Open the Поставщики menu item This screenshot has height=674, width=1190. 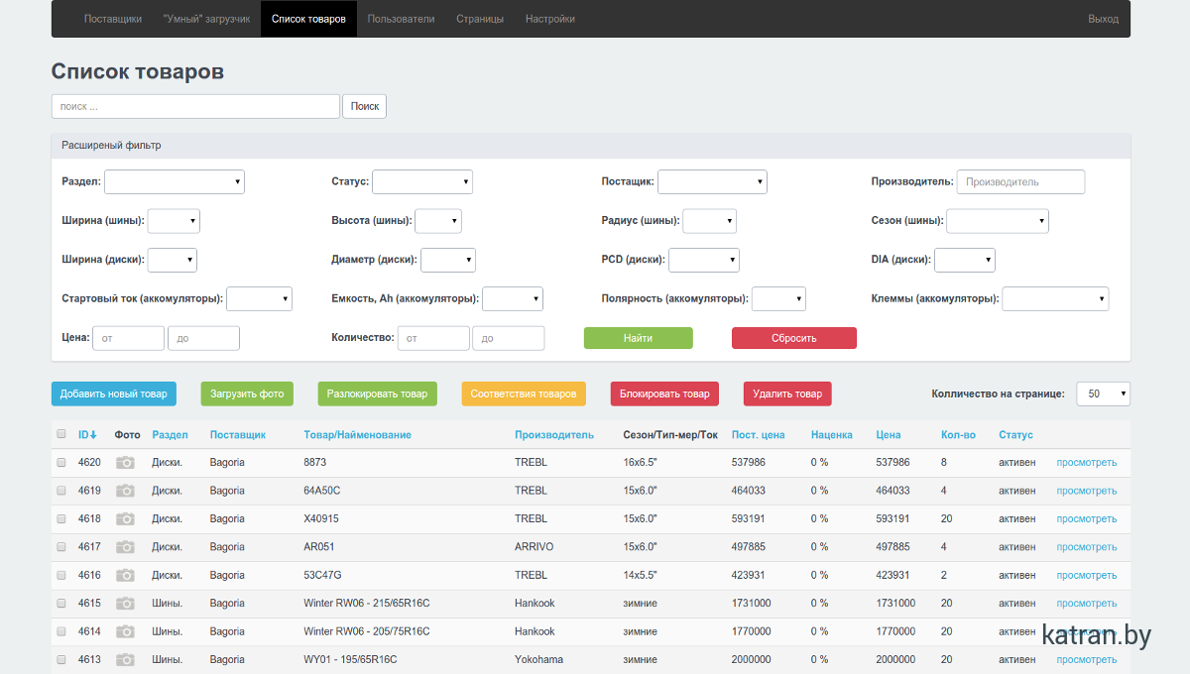[113, 19]
